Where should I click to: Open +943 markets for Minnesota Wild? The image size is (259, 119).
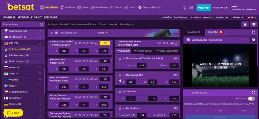[x=105, y=61]
